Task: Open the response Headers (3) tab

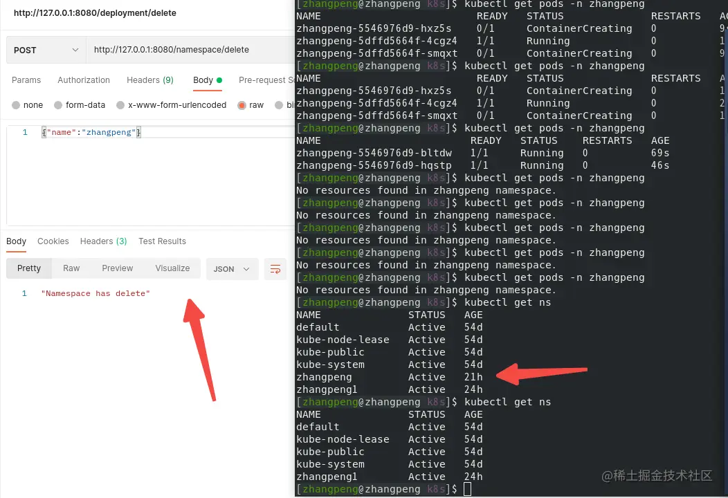Action: pyautogui.click(x=104, y=241)
